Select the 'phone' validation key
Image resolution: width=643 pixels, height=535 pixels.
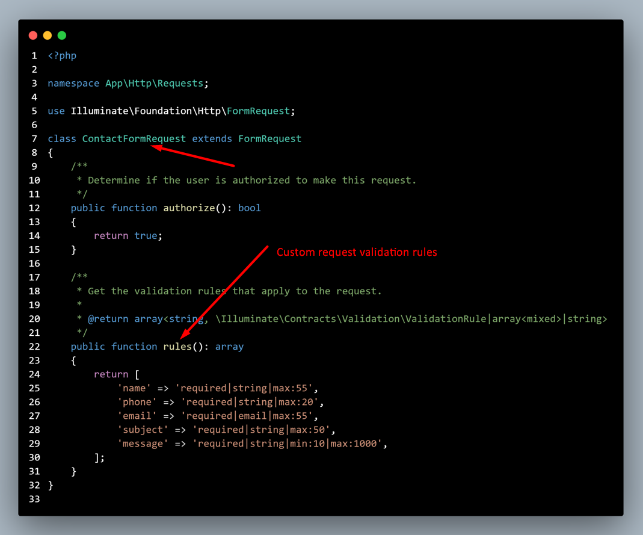tap(137, 401)
